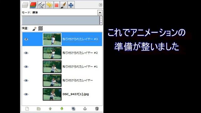Open the dock tab menu arrow
The height and width of the screenshot is (113, 201).
(x=100, y=5)
